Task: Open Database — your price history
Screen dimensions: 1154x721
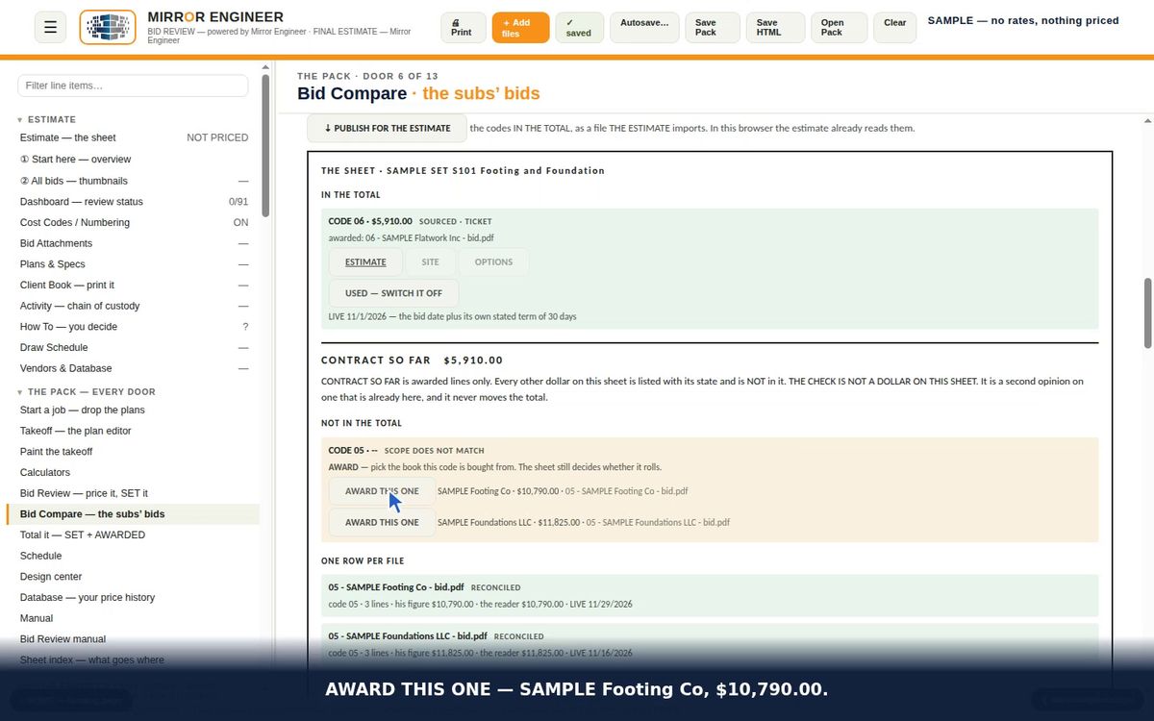Action: [134, 598]
